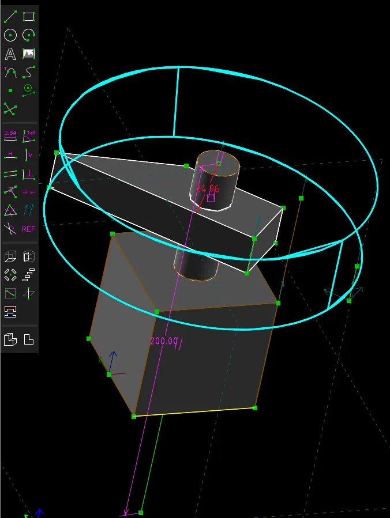Select the datum point tool
Screen dimensions: 390x518
10,90
